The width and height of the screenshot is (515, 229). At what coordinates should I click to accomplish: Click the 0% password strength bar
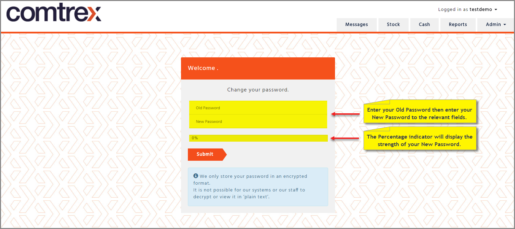pos(258,138)
